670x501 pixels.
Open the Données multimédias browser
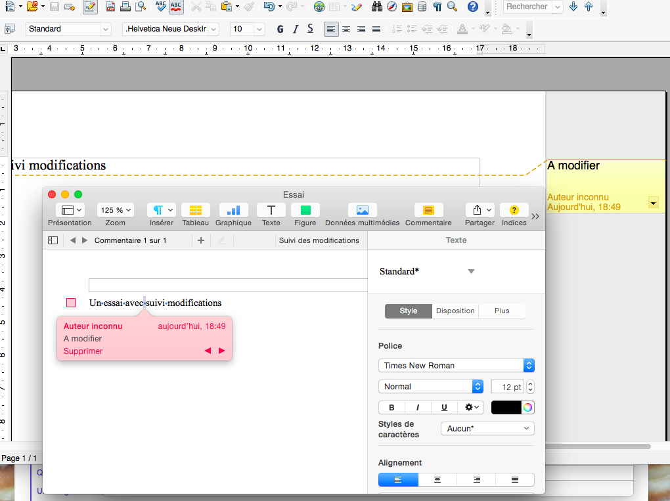pos(362,210)
